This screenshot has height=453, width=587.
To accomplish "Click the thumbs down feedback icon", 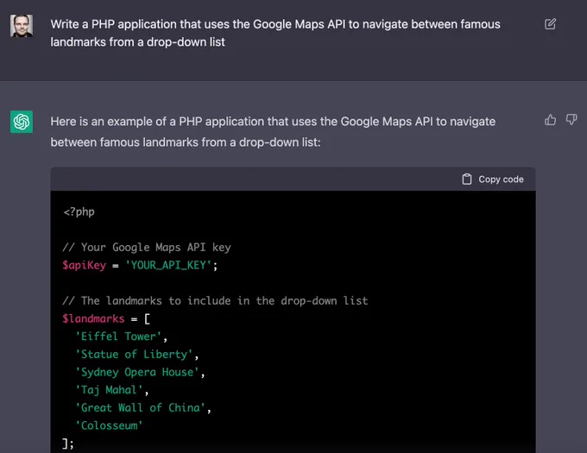I will (571, 120).
